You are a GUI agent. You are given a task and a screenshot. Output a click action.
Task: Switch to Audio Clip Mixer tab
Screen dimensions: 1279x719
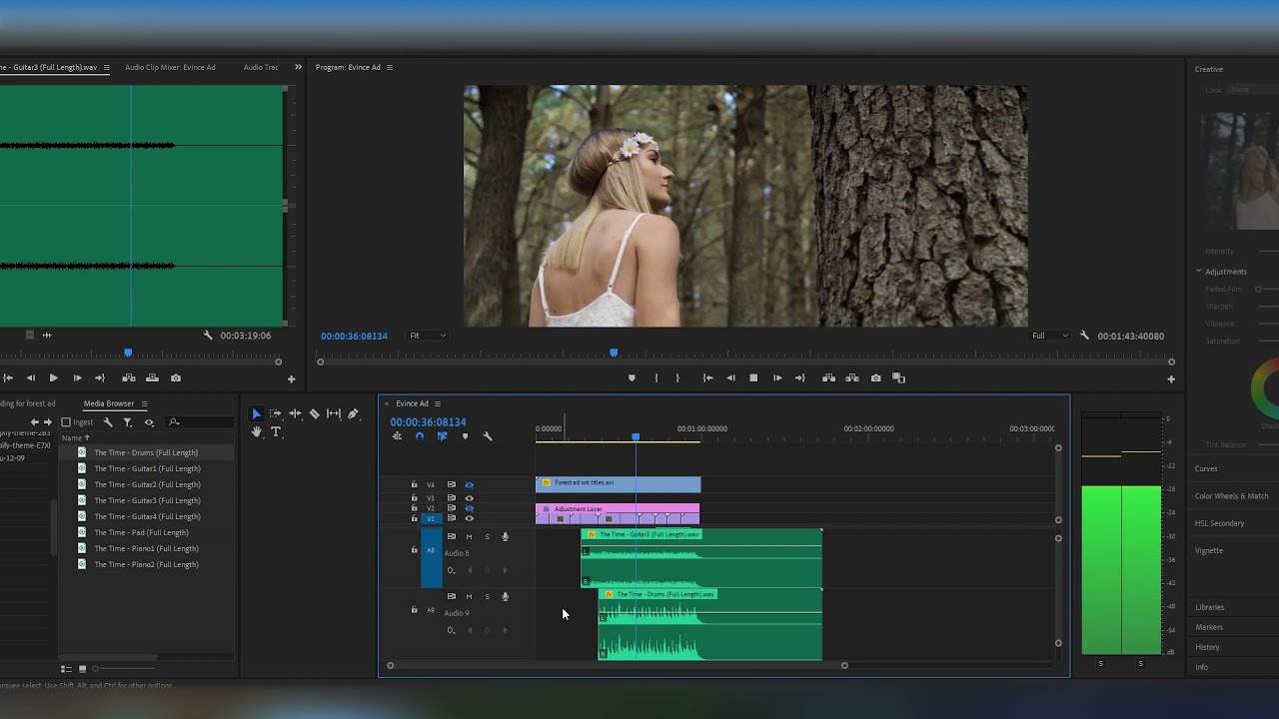(170, 68)
